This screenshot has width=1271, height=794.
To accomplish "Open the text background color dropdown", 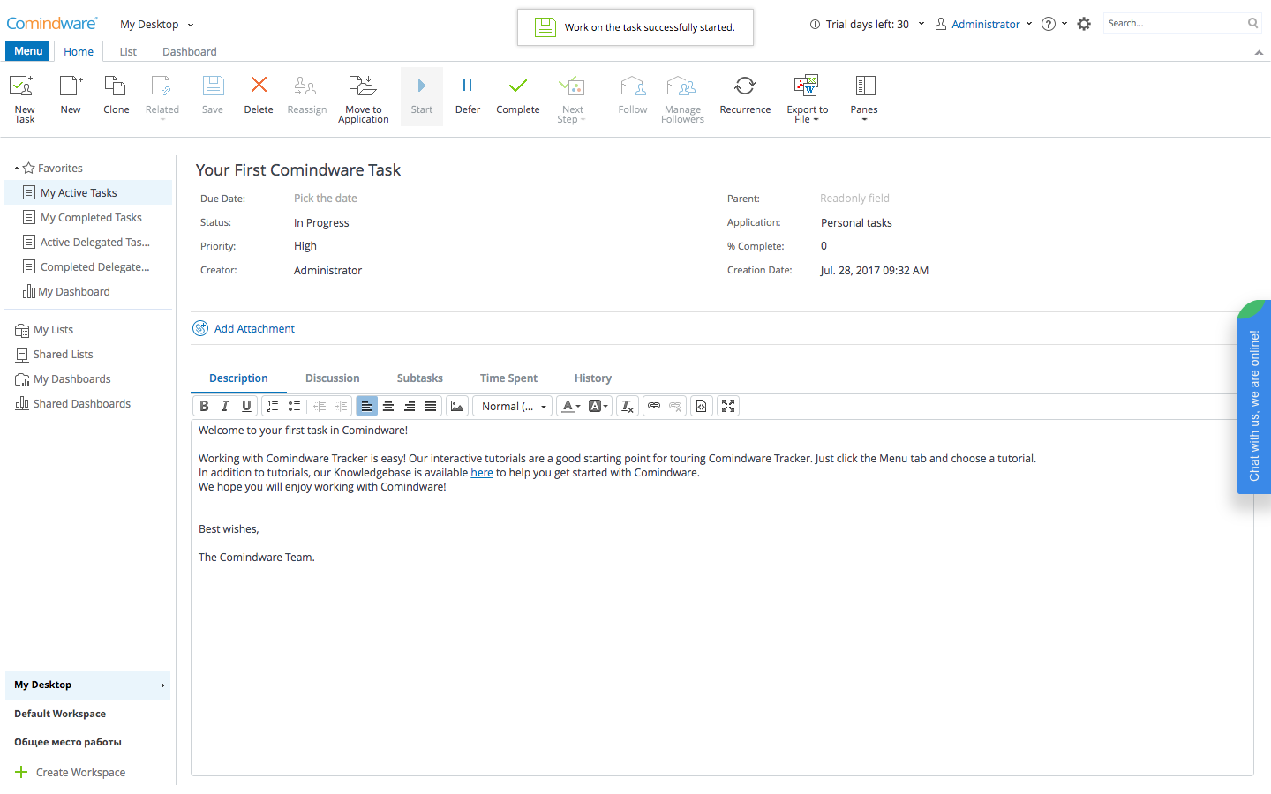I will tap(598, 406).
